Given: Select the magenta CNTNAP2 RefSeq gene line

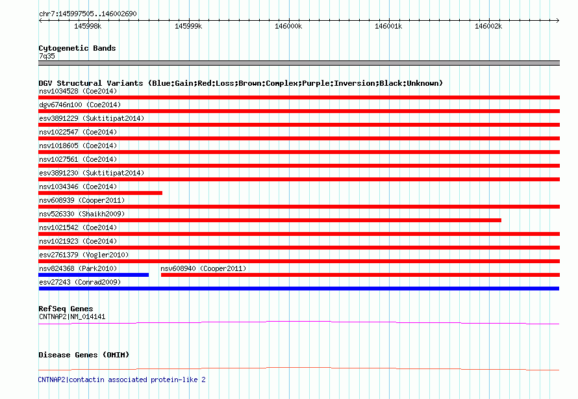Looking at the screenshot, I should (x=299, y=322).
